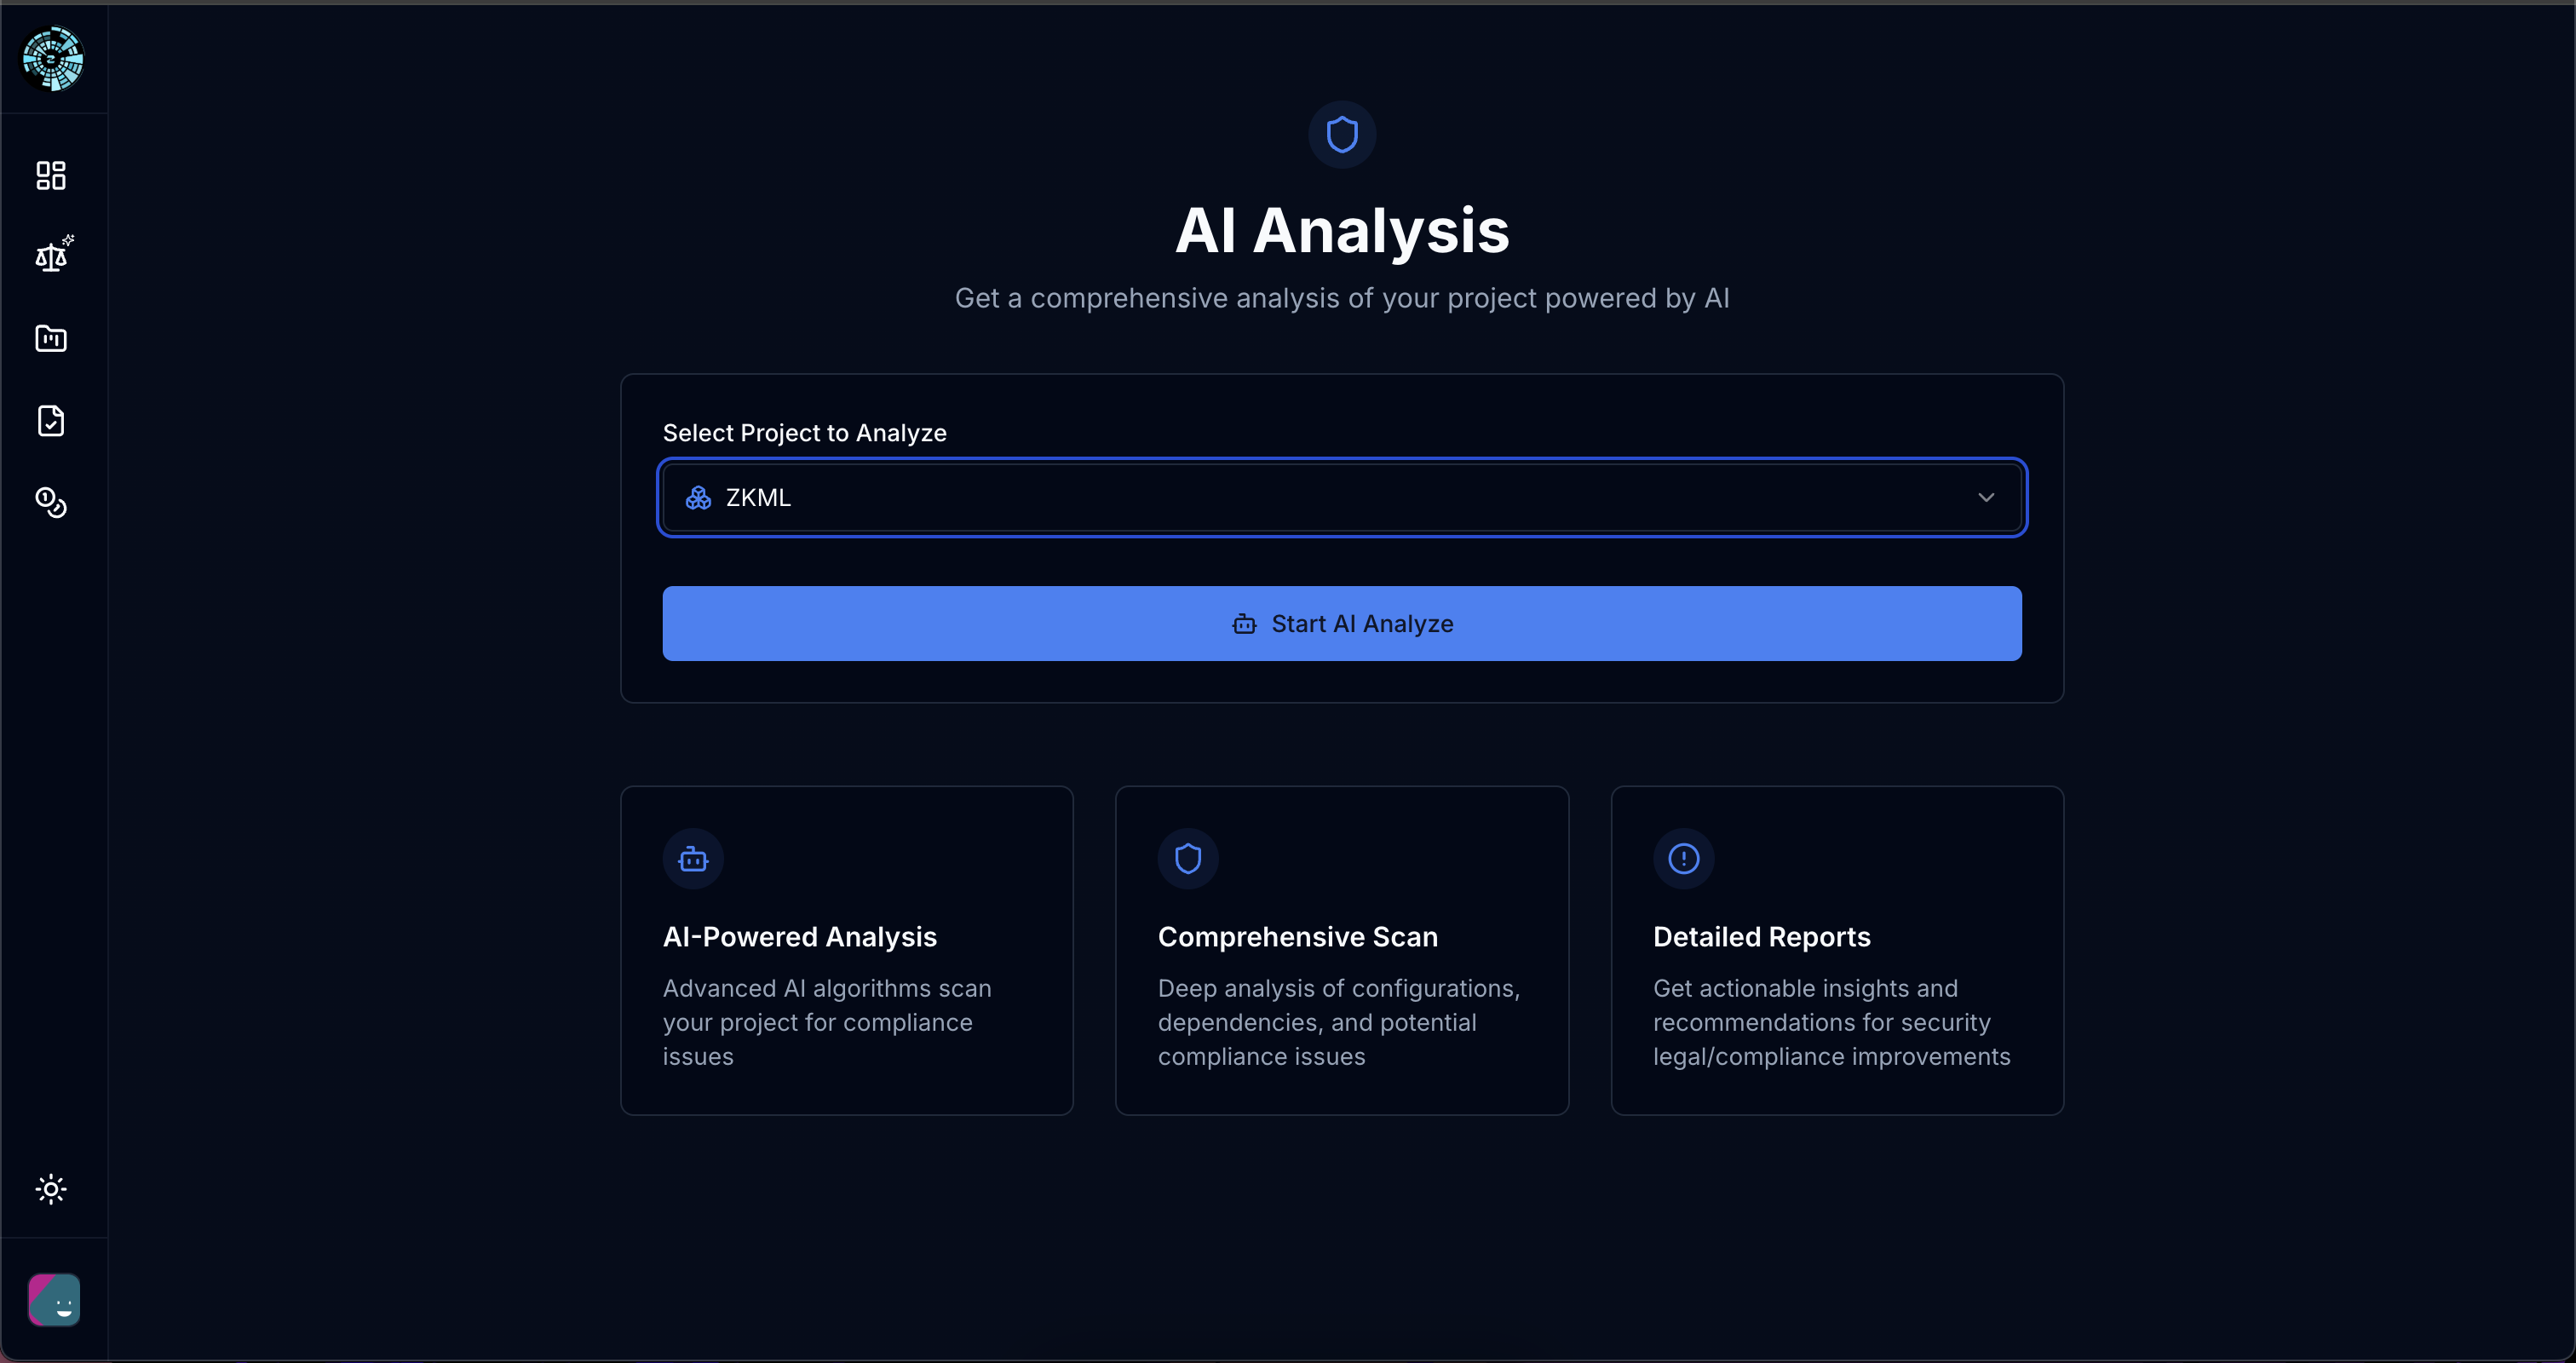2576x1363 pixels.
Task: Click the alert icon in Detailed Reports card
Action: [1684, 859]
